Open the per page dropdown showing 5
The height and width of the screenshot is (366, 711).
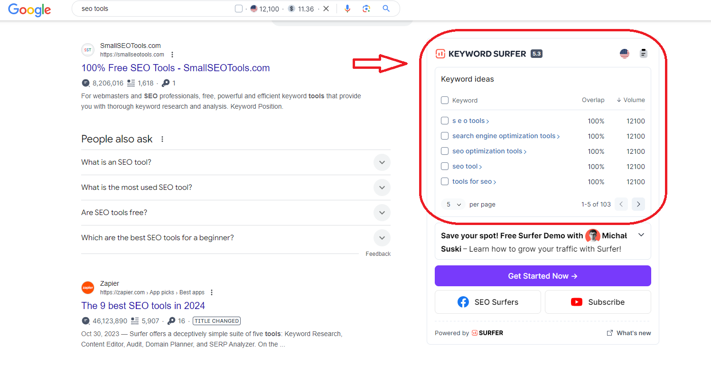click(x=453, y=204)
